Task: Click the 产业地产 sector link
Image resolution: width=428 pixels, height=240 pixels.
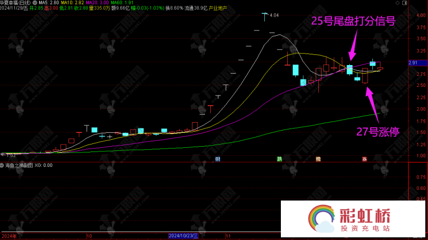Action: (x=217, y=9)
